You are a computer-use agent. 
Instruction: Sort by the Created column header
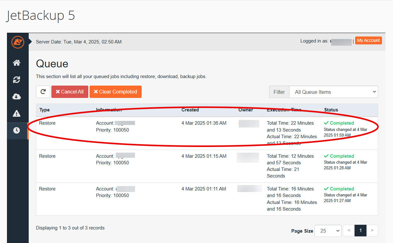190,110
